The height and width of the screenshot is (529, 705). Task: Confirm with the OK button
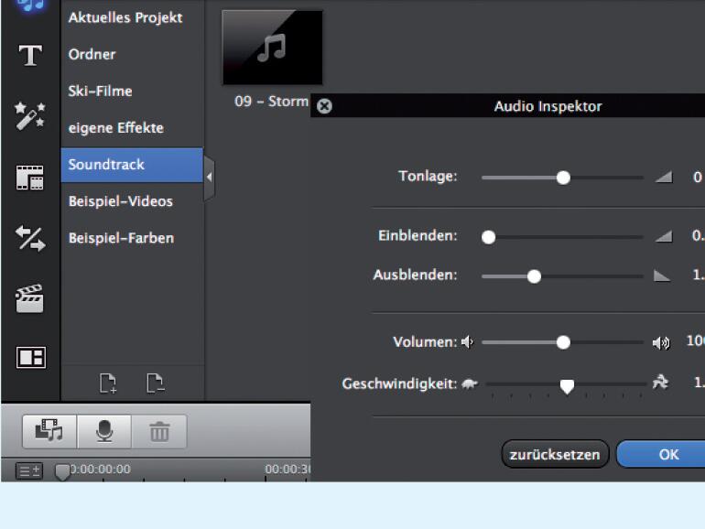(667, 454)
